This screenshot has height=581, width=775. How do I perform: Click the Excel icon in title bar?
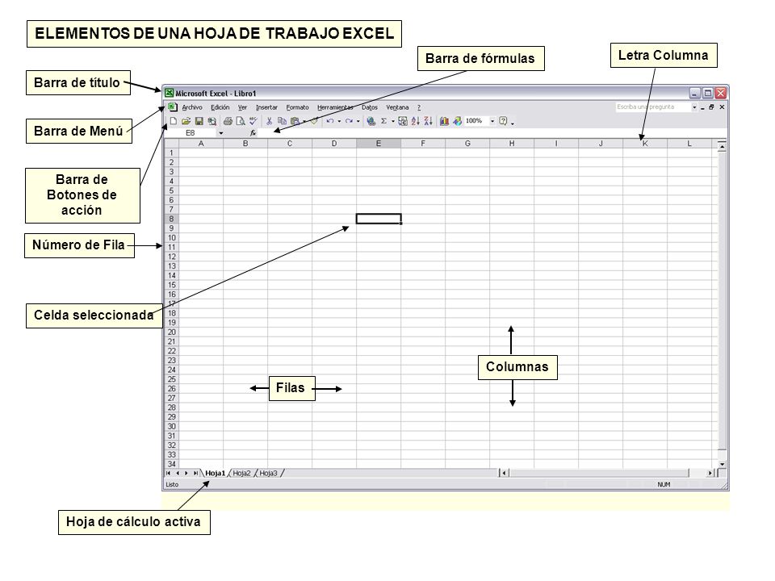(169, 93)
